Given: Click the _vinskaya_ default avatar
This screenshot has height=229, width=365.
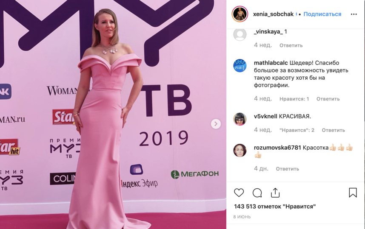Looking at the screenshot, I should tap(240, 34).
